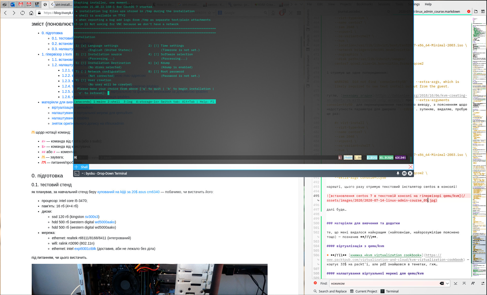Click the 4:storage-lo anaconda tab label

pos(147,102)
